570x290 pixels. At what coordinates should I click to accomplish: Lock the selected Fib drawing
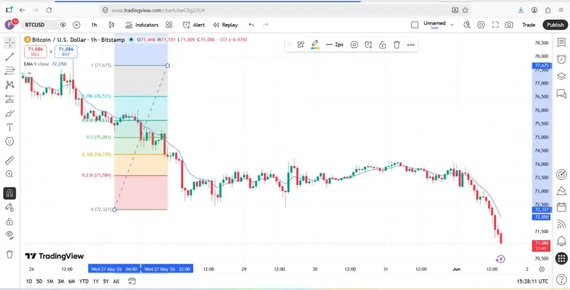pos(383,45)
